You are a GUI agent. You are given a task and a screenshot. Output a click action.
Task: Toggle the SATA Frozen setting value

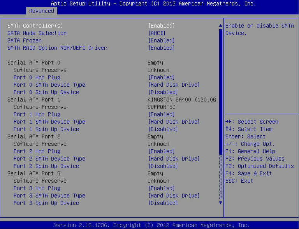pos(162,40)
